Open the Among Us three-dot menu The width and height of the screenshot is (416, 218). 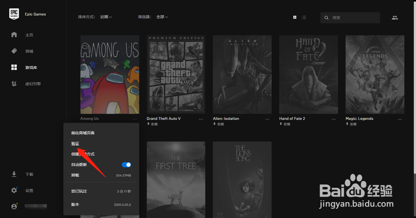[135, 119]
